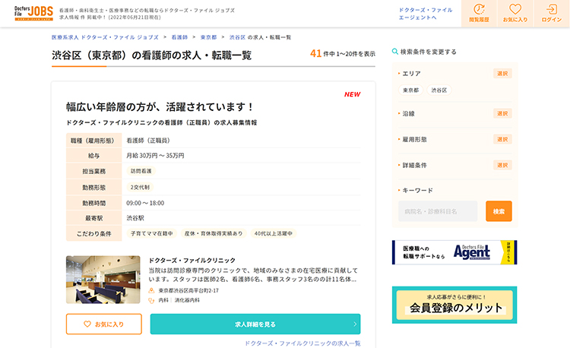Screen dimensions: 570x348
Task: Click the 看護師 breadcrumb link
Action: pyautogui.click(x=179, y=37)
